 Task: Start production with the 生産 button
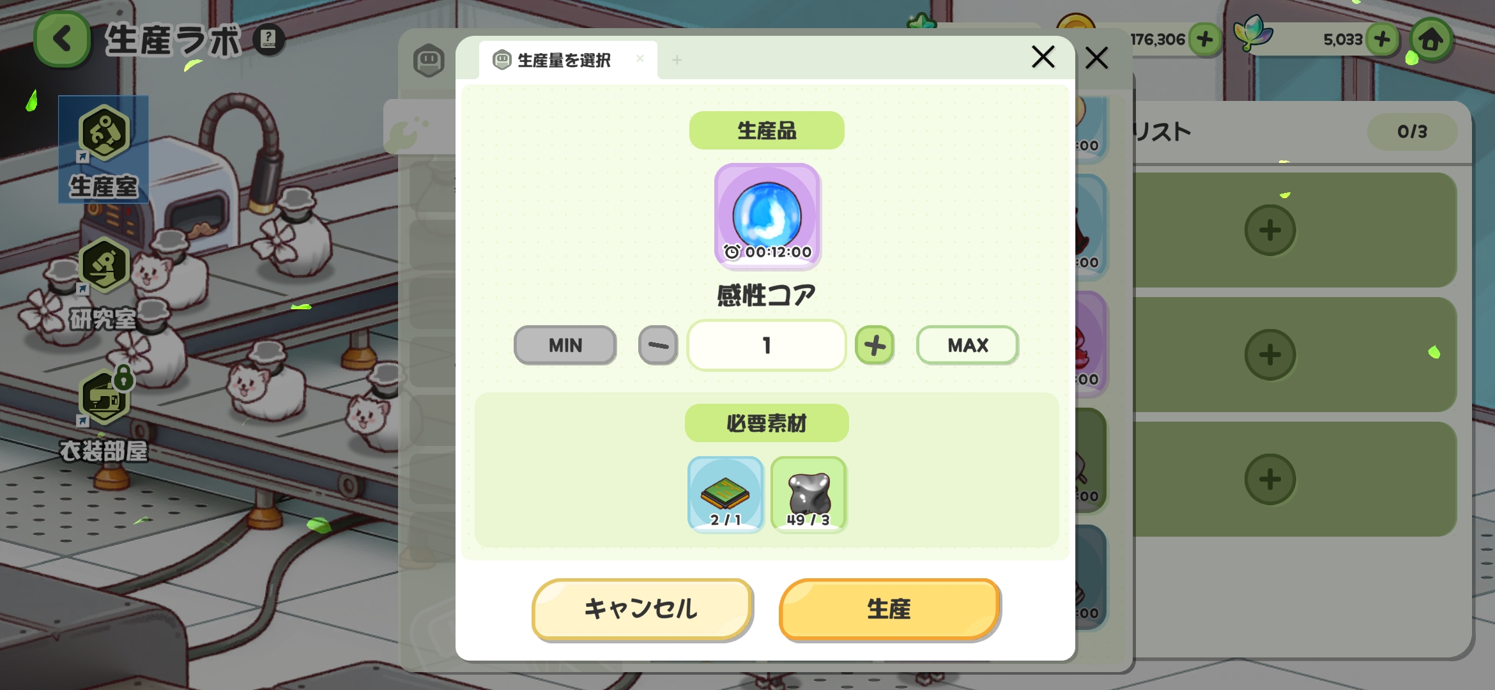(889, 609)
